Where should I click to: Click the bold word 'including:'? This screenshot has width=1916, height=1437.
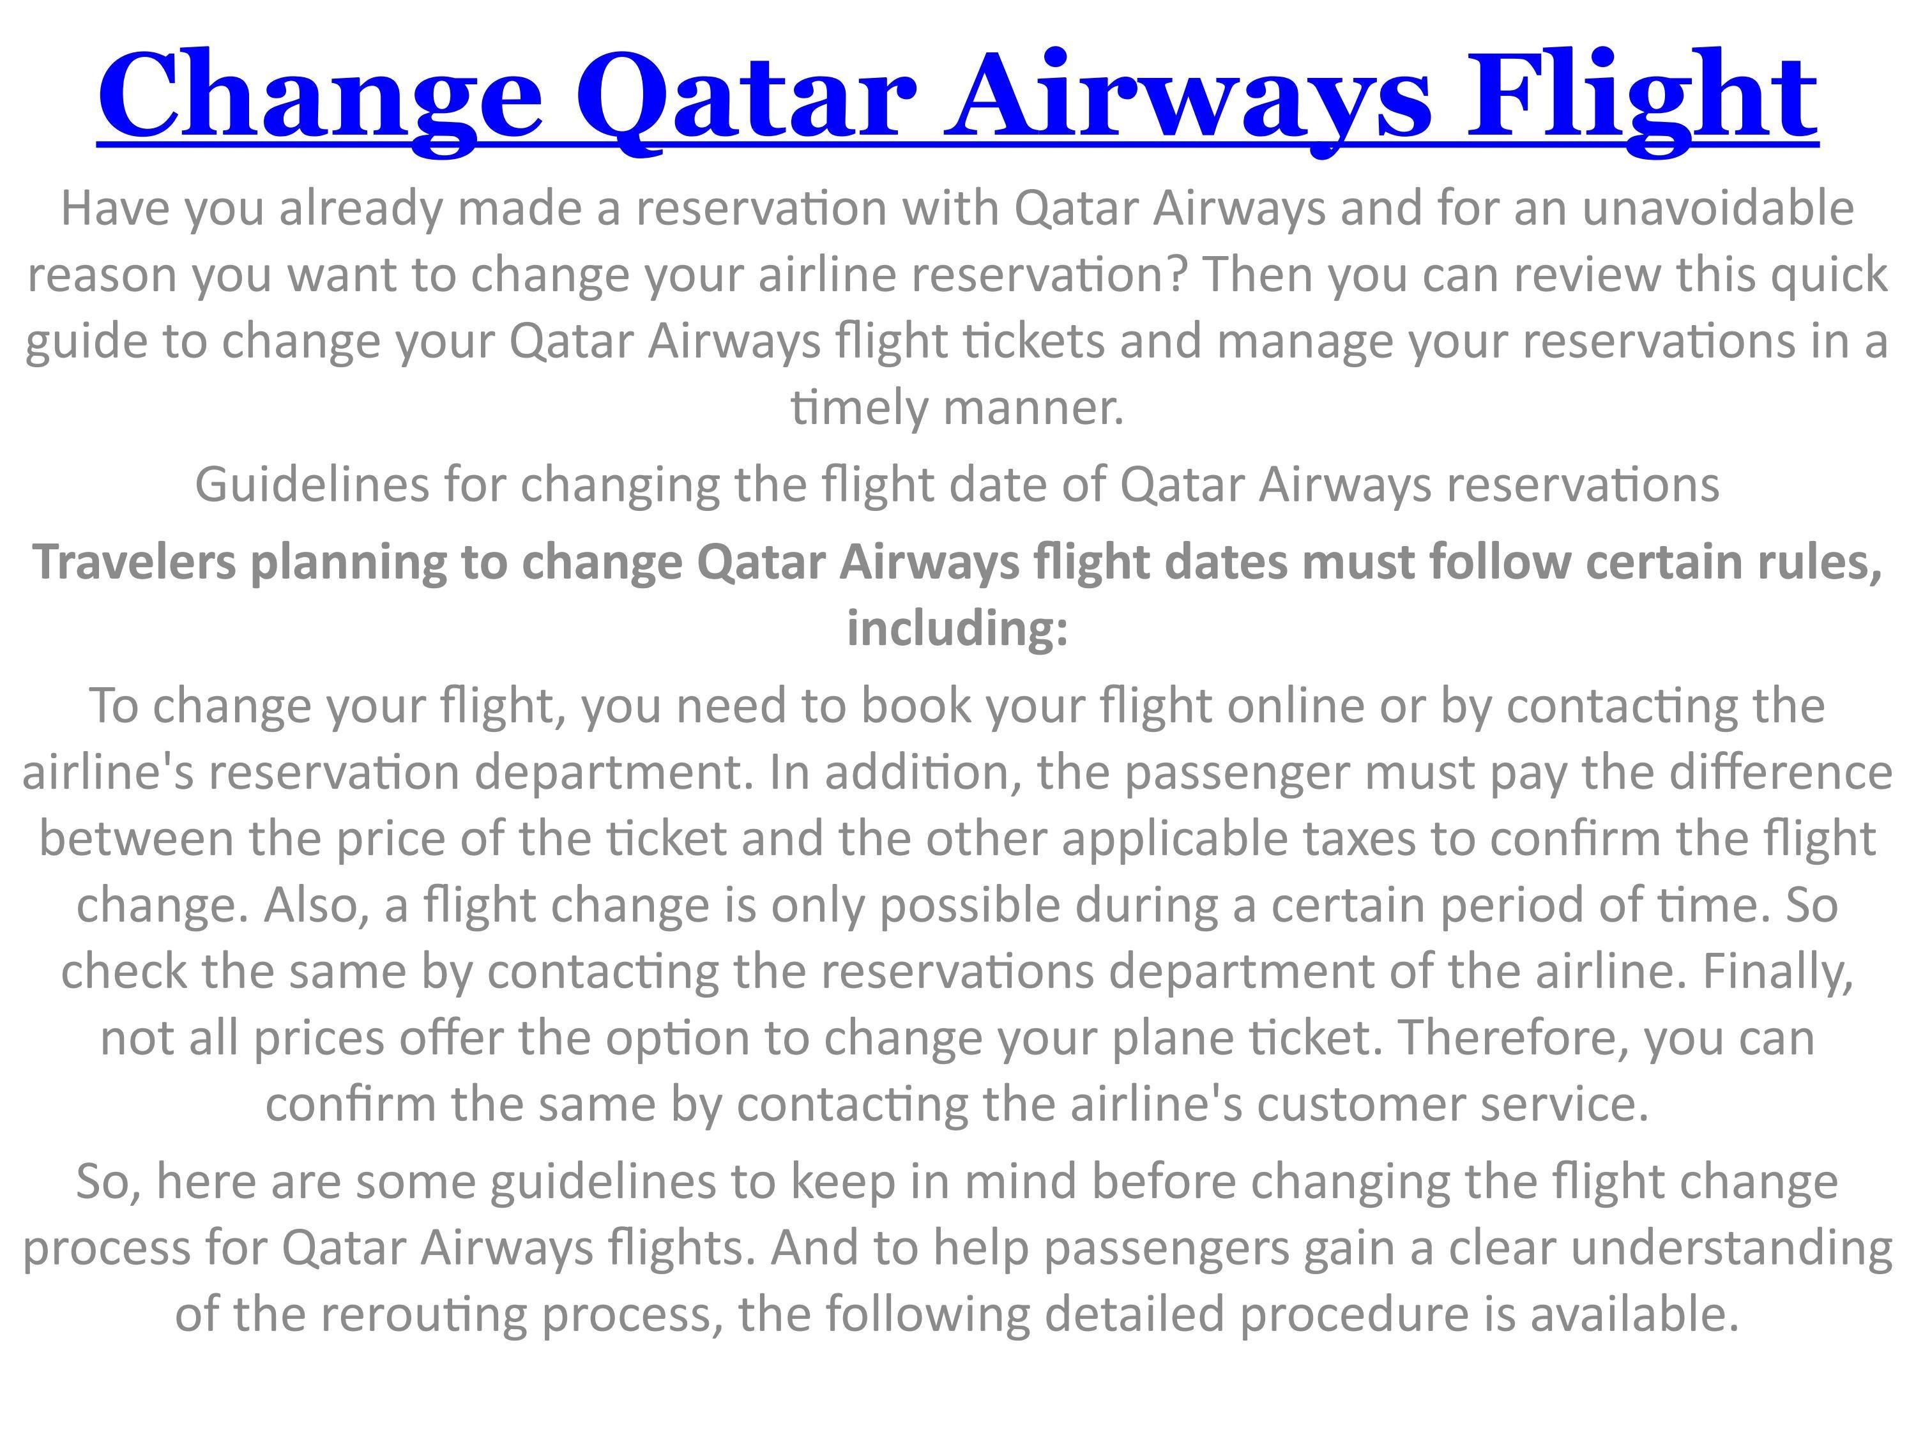pos(956,628)
